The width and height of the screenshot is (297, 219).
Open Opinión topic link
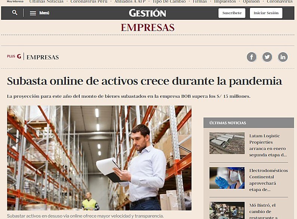251,1
